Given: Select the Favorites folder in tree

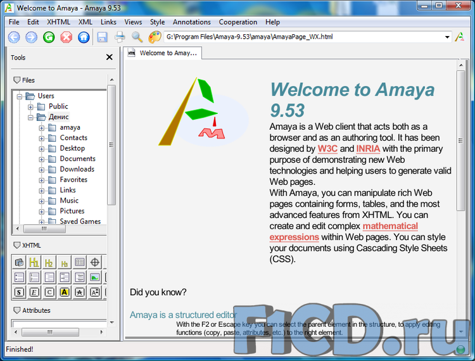Looking at the screenshot, I should pyautogui.click(x=73, y=180).
